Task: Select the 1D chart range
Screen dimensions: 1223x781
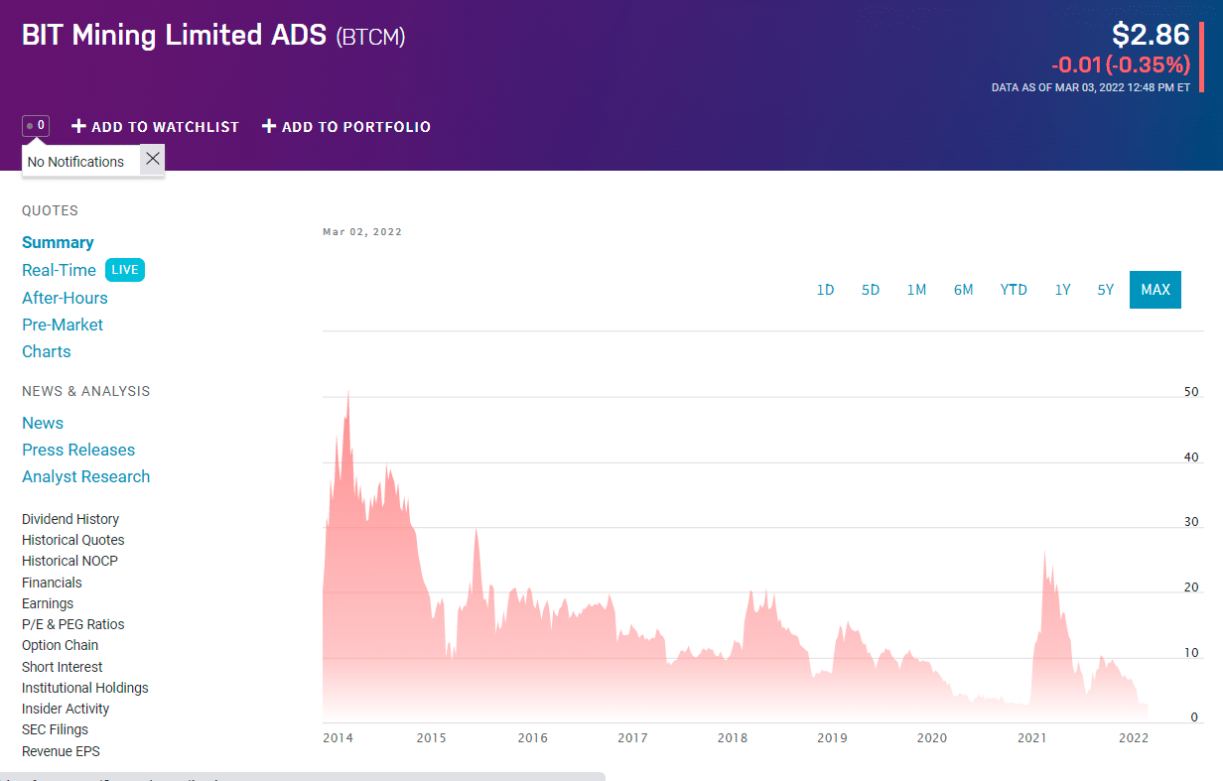Action: point(825,290)
